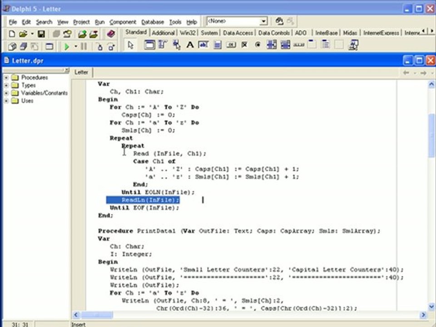Select the ScrollBar component icon
The image size is (436, 327).
[x=299, y=45]
